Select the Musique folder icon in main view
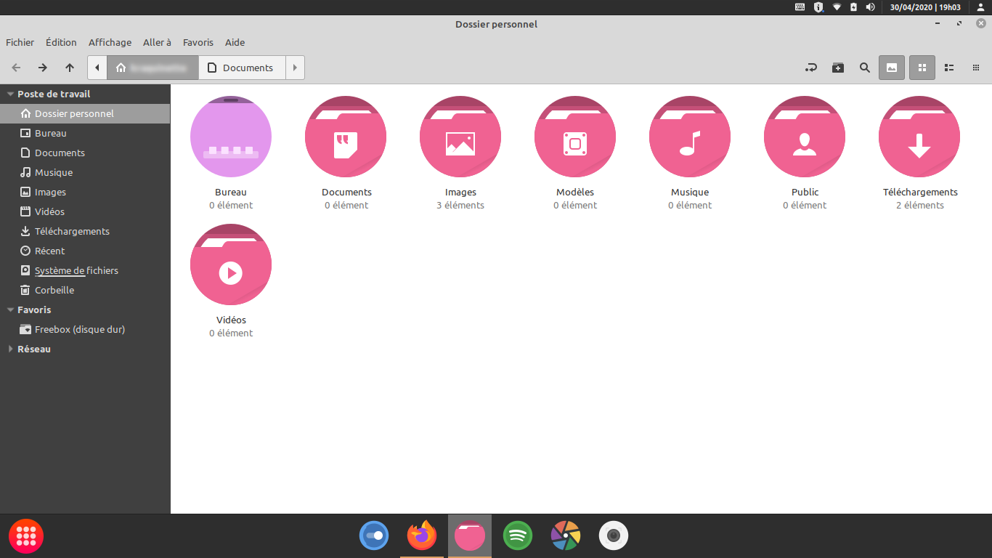992x558 pixels. pyautogui.click(x=690, y=137)
